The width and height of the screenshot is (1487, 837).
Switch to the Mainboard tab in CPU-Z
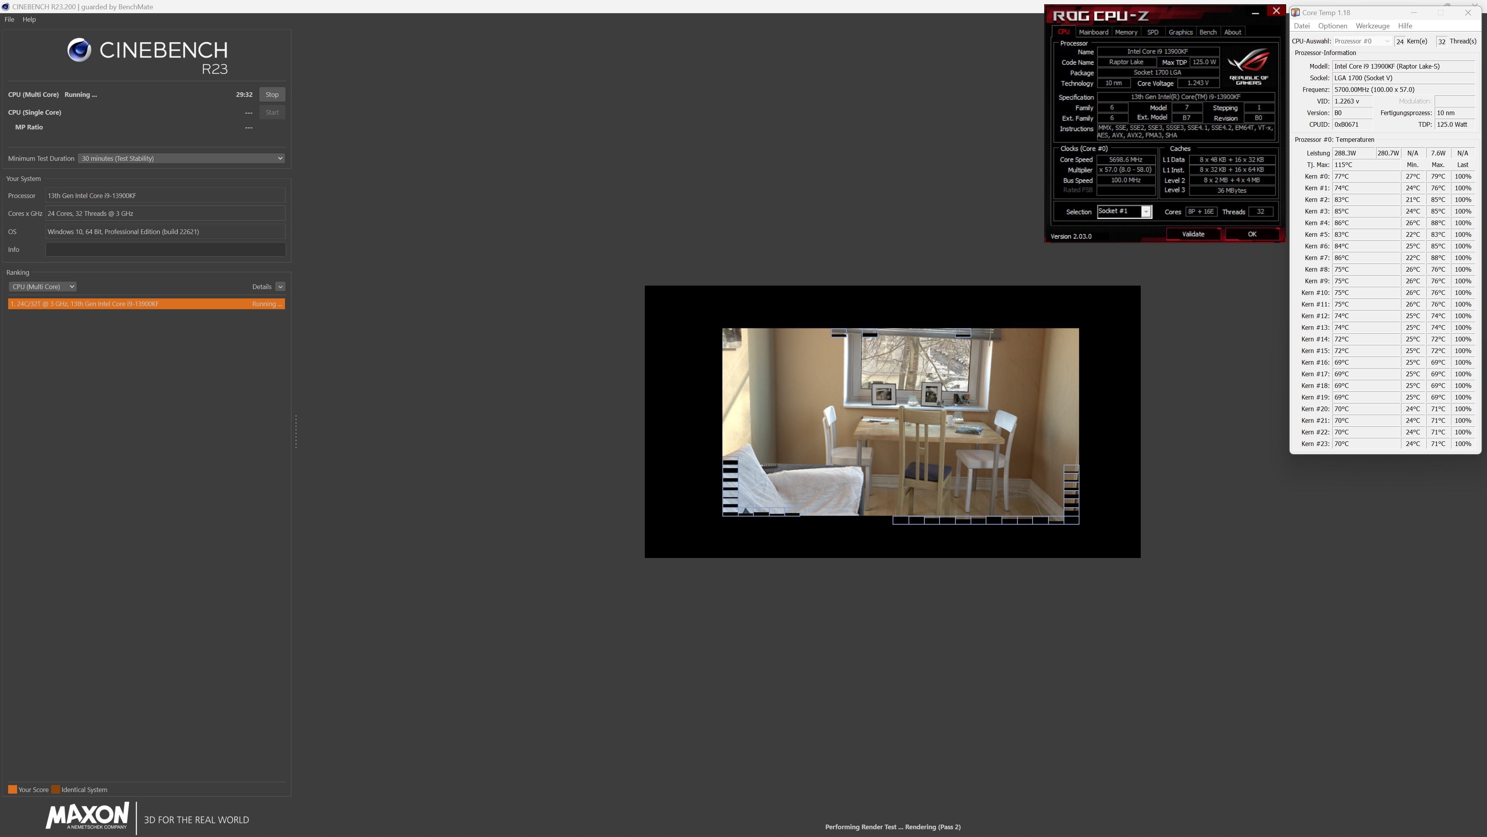(x=1093, y=32)
